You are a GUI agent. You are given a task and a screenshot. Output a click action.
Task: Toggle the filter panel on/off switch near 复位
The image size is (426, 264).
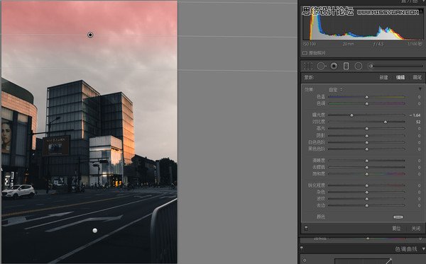[x=306, y=228]
